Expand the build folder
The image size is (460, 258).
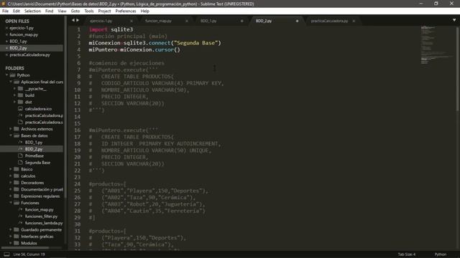point(14,95)
